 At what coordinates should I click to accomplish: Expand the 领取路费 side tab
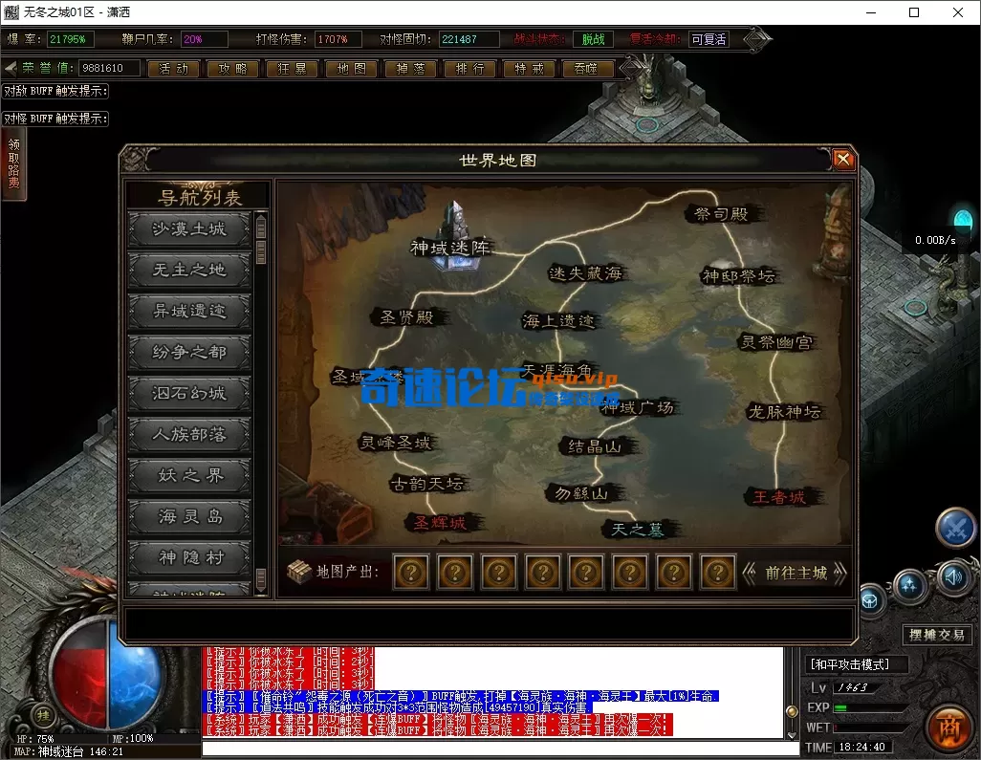pos(13,163)
